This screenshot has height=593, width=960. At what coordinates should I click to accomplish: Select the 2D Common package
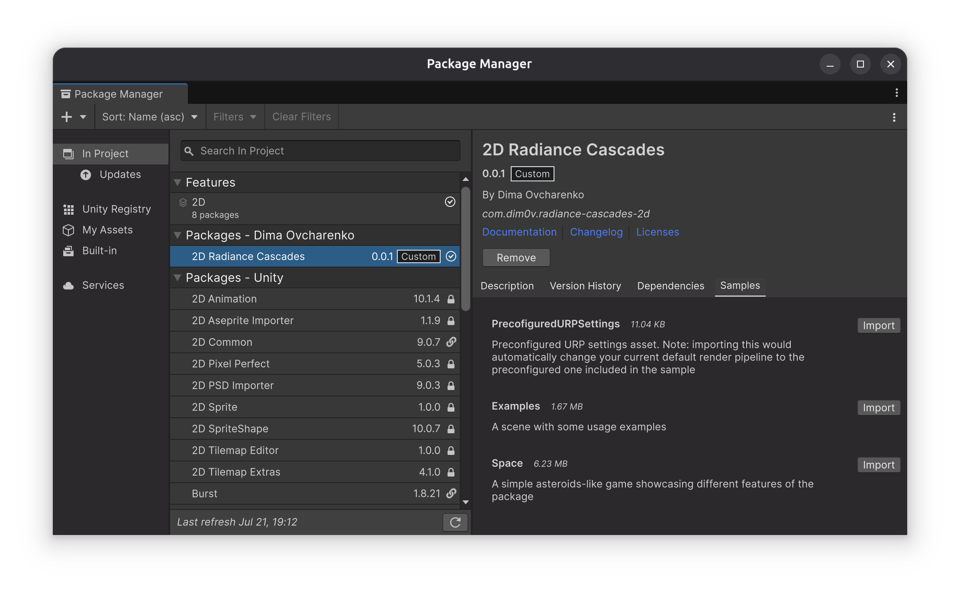[315, 342]
